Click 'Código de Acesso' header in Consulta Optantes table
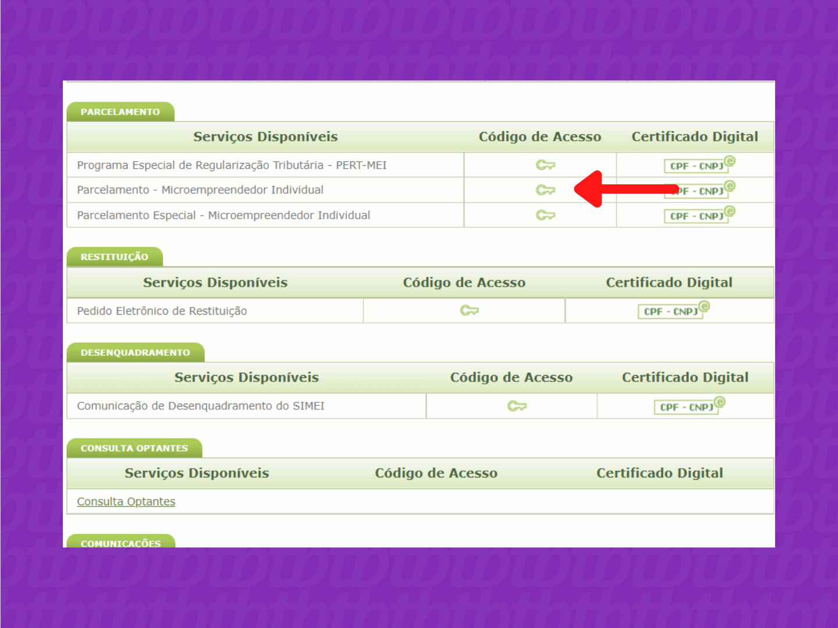Viewport: 838px width, 628px height. [x=436, y=473]
